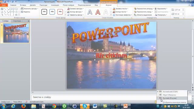The image size is (194, 109).
Task: Switch to the Структура pane tab
Action: pyautogui.click(x=17, y=21)
